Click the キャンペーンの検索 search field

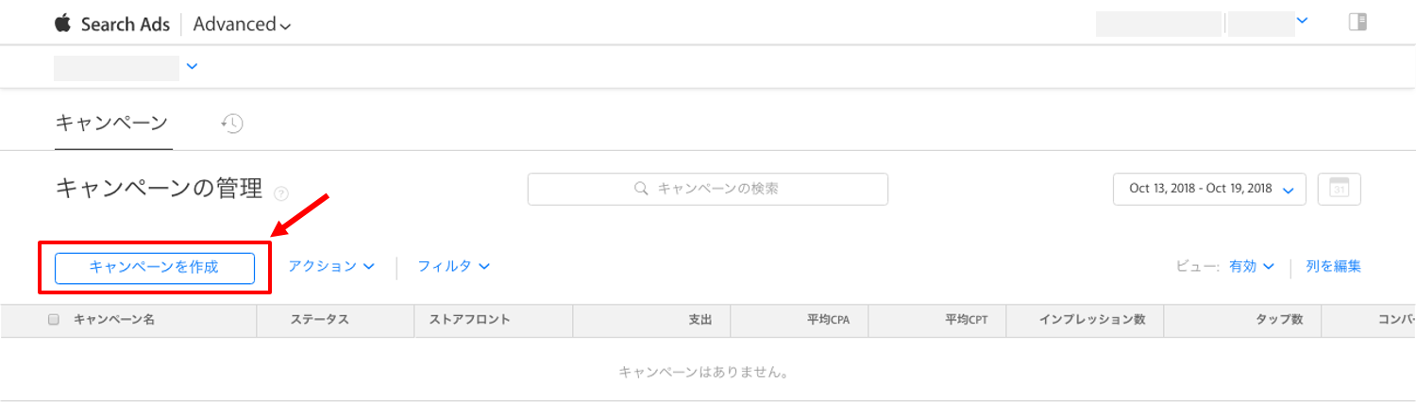(707, 189)
